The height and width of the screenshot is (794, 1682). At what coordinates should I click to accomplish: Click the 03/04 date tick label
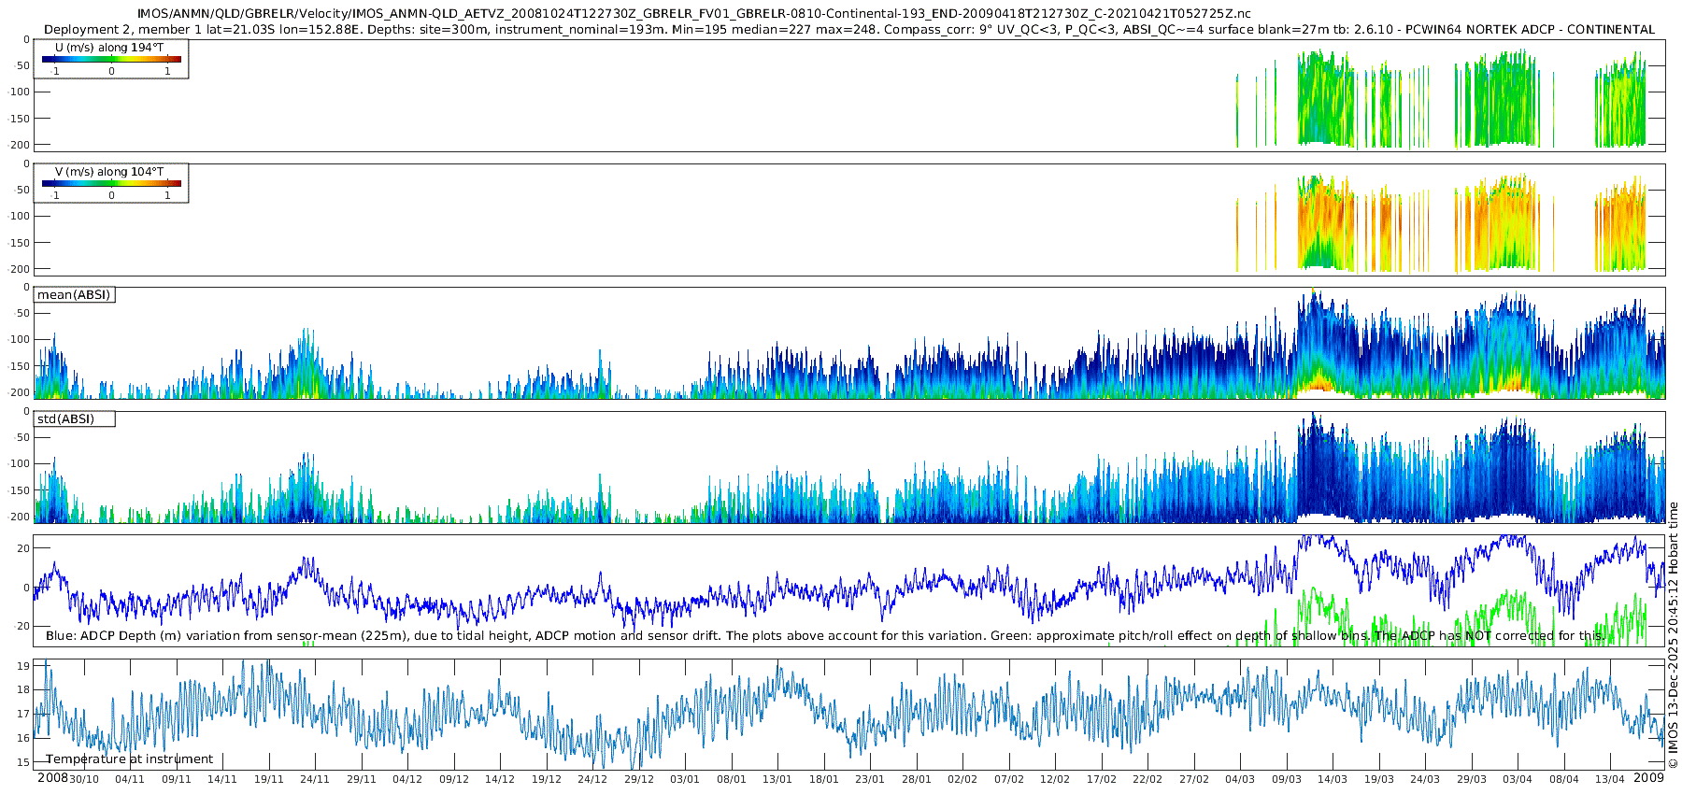tap(1518, 780)
